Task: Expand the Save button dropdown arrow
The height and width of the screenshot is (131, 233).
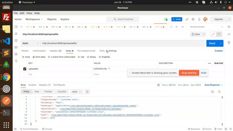Action: [x=204, y=34]
